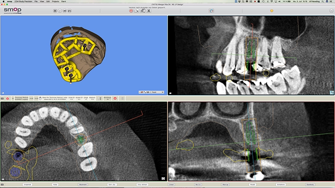Click the small icon at bottom-left of status bar
The height and width of the screenshot is (188, 335).
click(2, 184)
